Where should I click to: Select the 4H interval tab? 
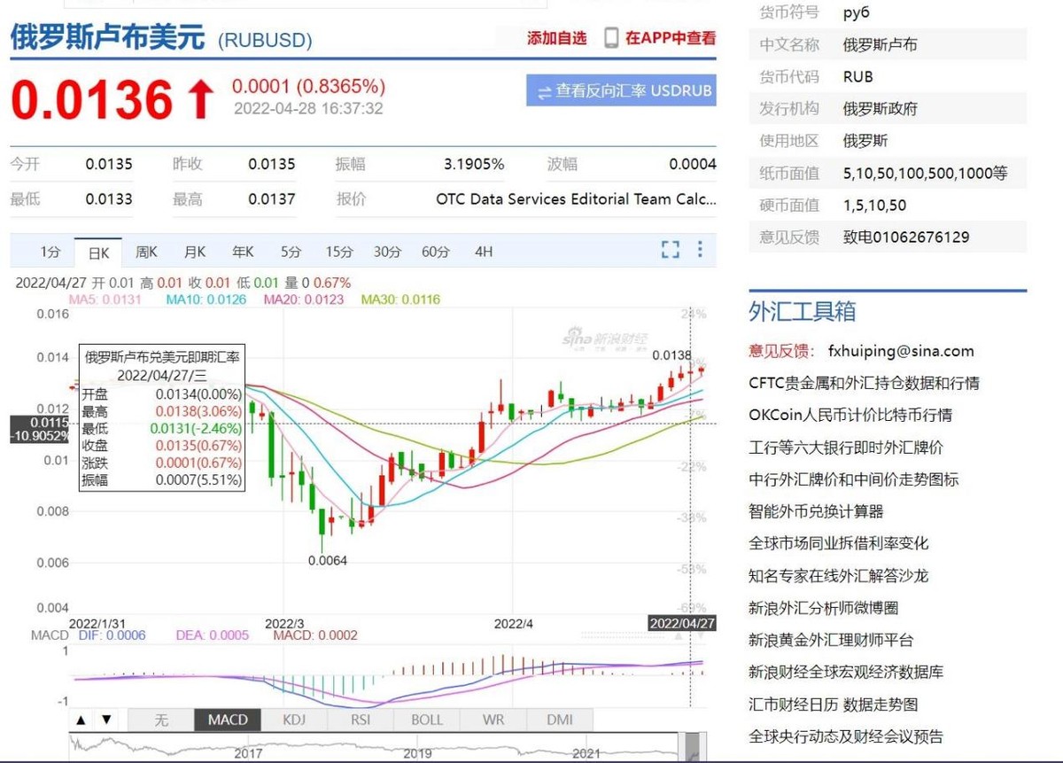click(x=483, y=252)
